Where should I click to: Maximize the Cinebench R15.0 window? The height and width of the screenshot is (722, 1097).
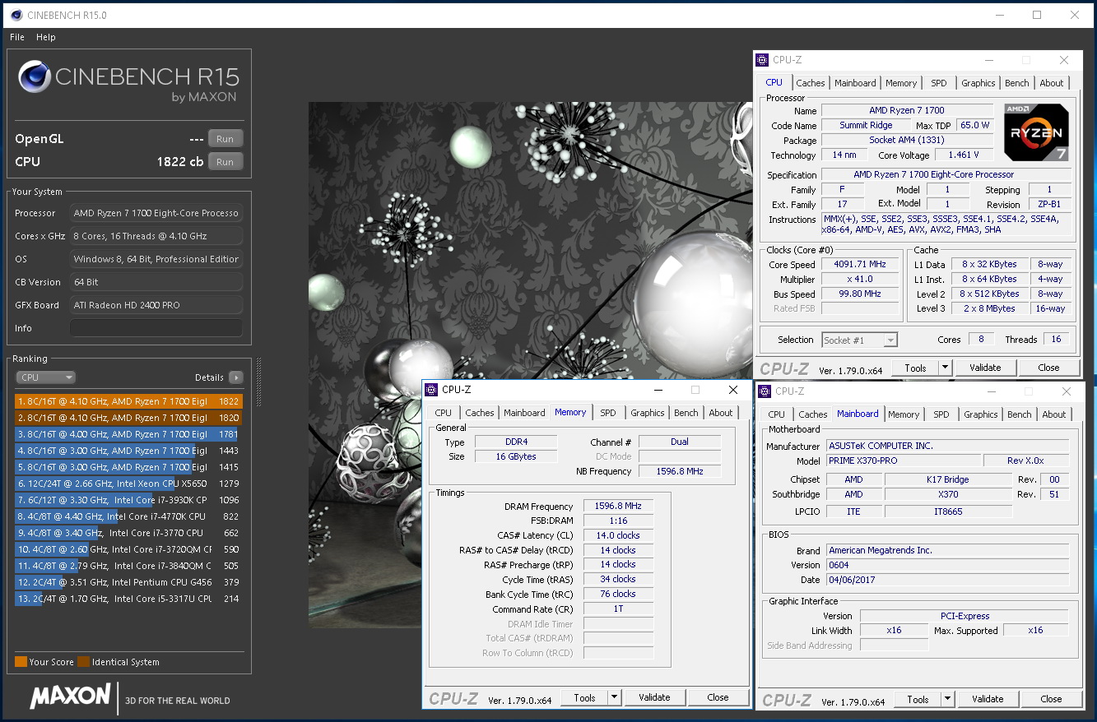click(1037, 15)
